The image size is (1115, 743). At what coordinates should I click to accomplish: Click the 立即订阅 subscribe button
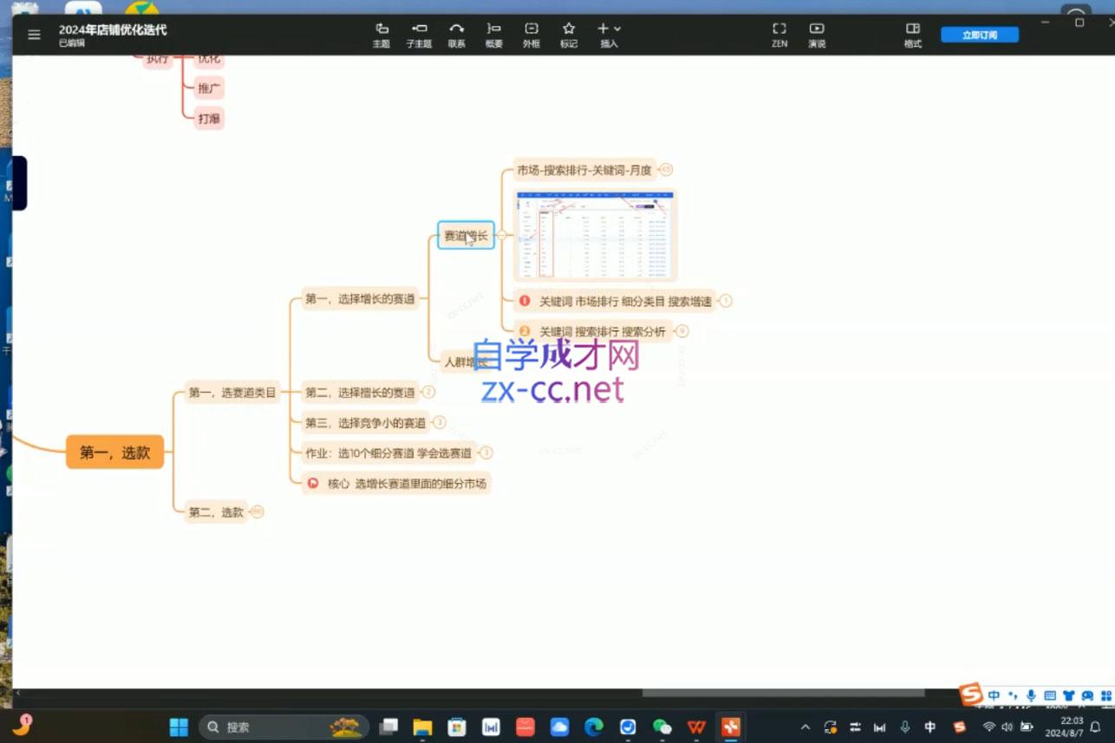click(x=980, y=35)
